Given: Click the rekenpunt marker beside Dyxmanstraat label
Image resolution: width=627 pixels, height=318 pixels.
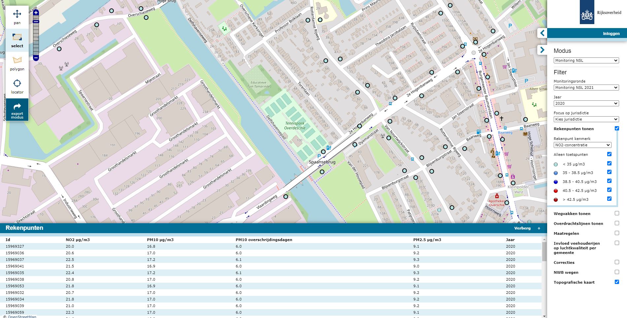Looking at the screenshot, I should point(355,144).
